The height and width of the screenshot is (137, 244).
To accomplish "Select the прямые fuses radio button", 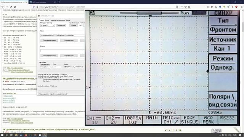I will click(65, 67).
